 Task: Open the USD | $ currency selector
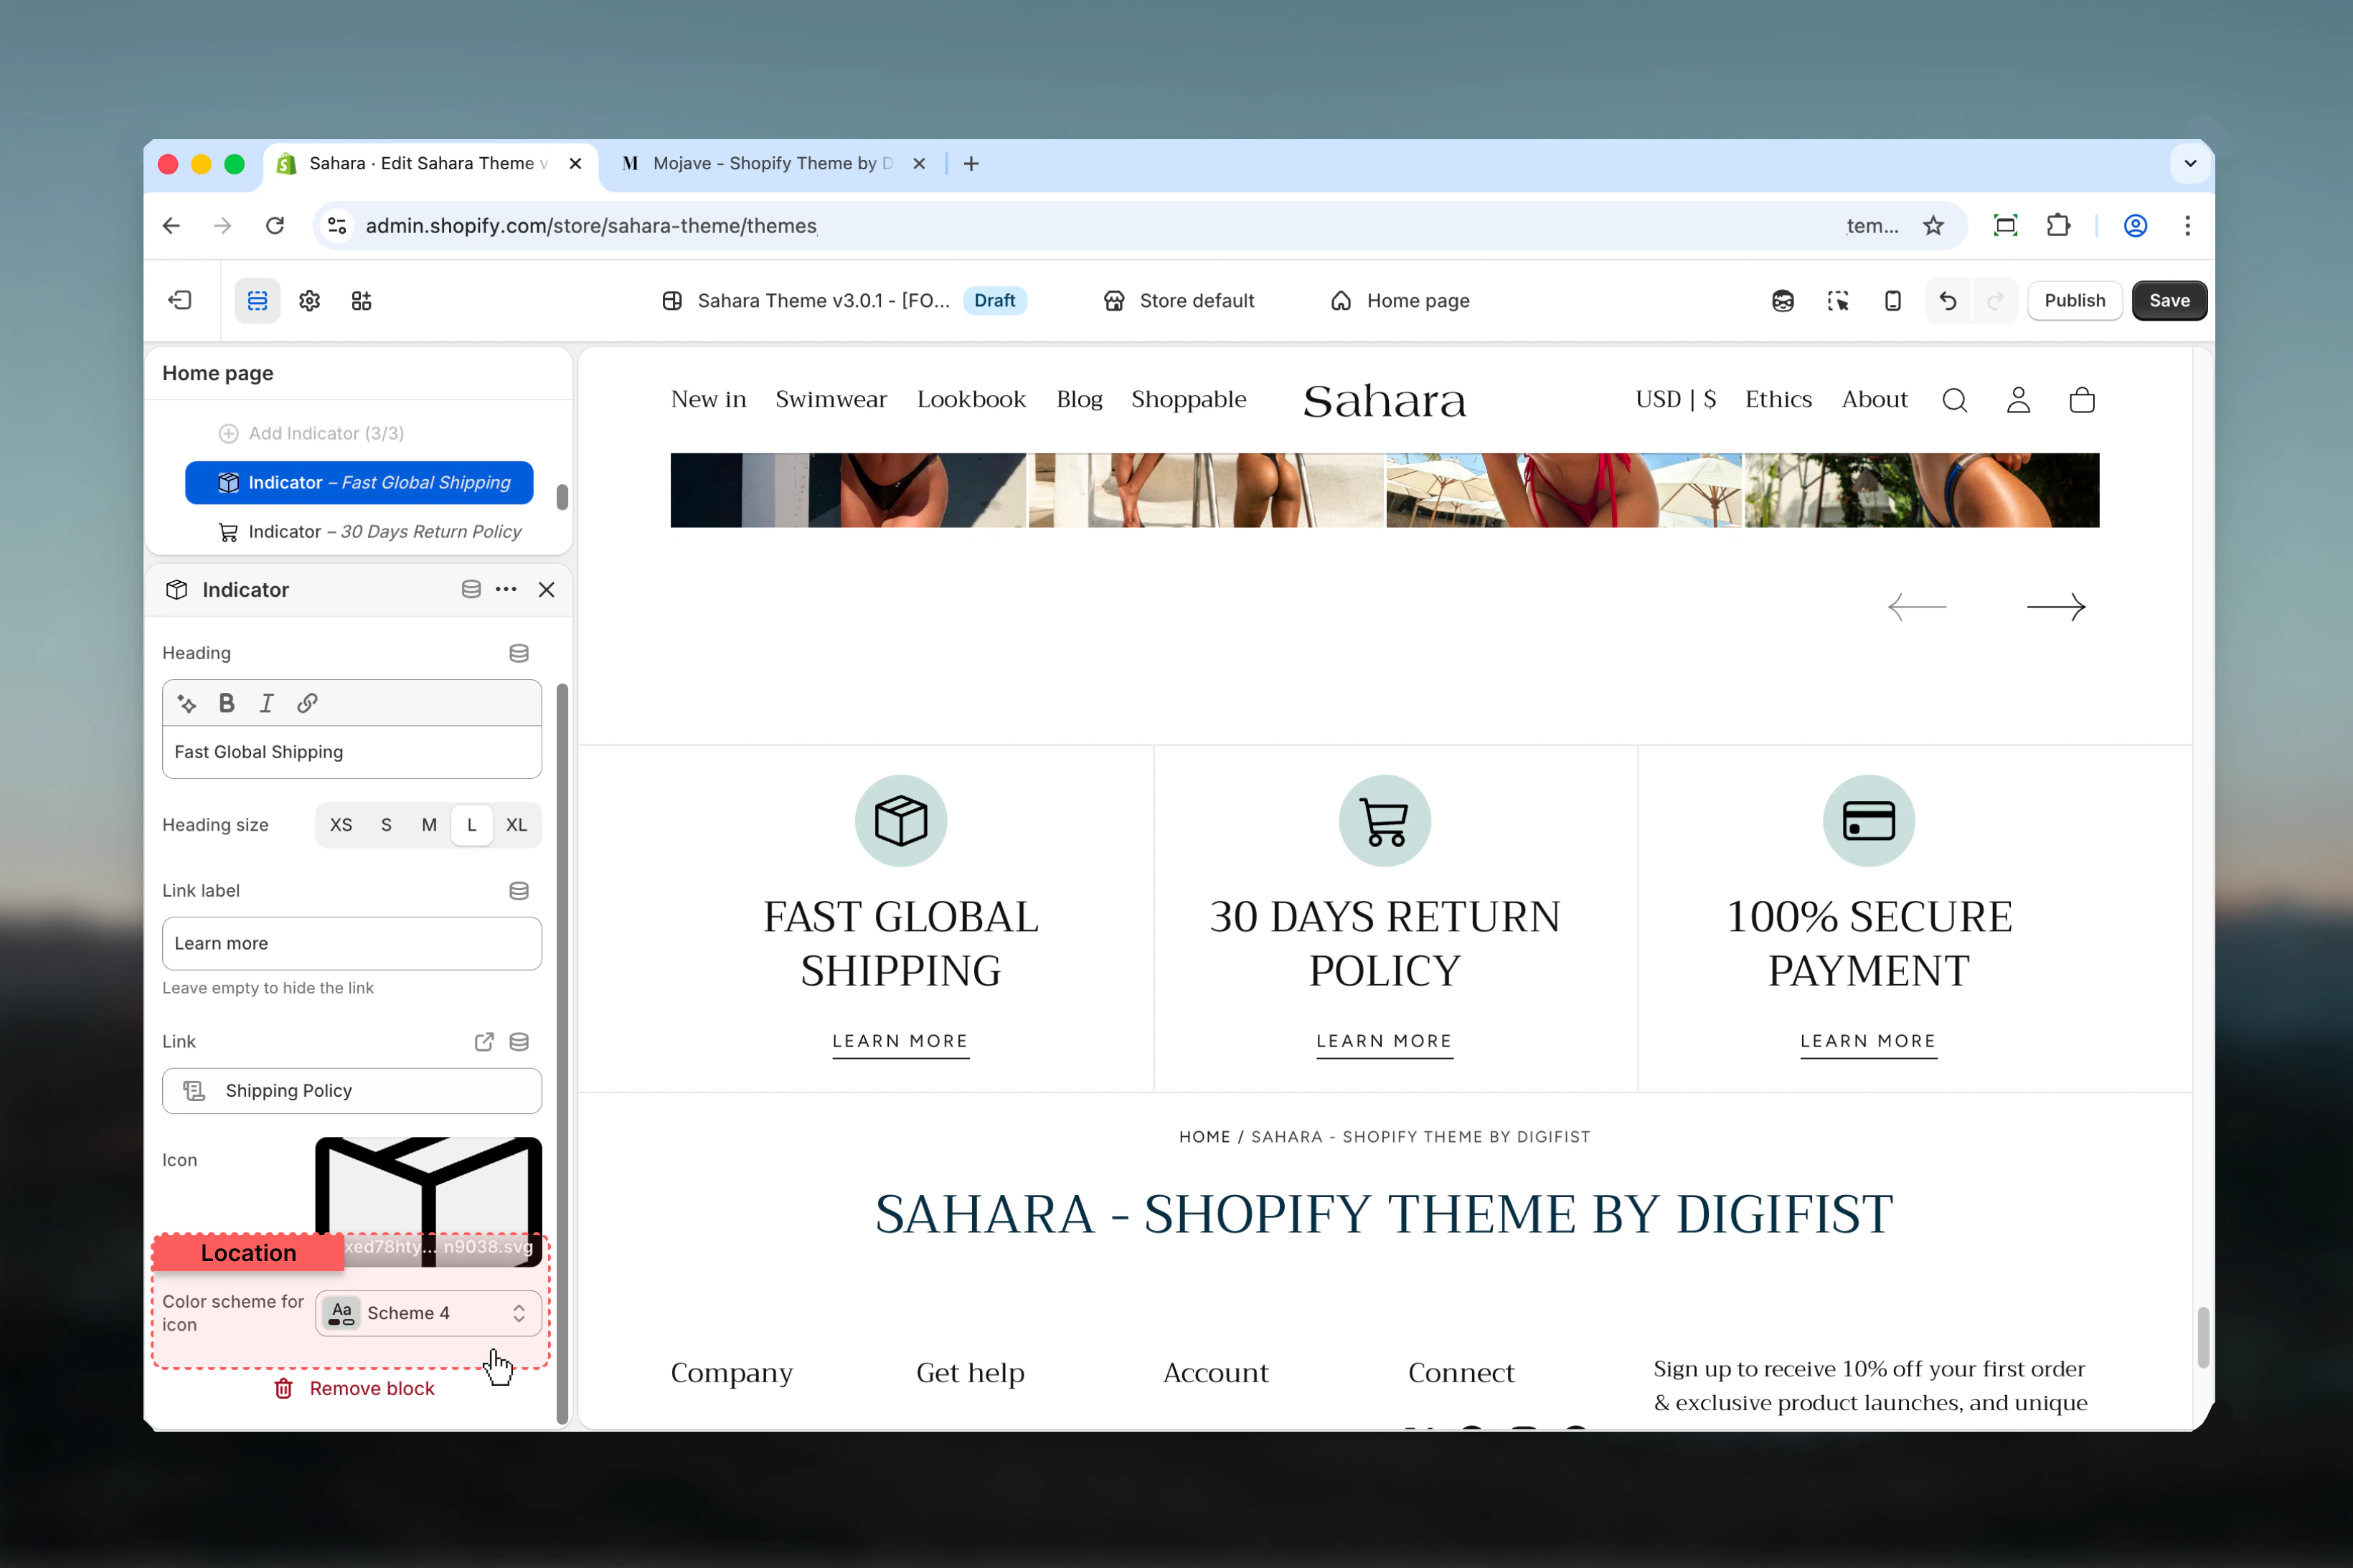pos(1676,400)
